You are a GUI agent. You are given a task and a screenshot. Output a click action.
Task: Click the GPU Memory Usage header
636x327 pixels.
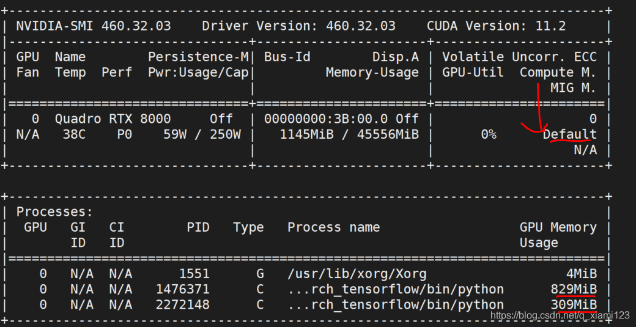tap(558, 235)
